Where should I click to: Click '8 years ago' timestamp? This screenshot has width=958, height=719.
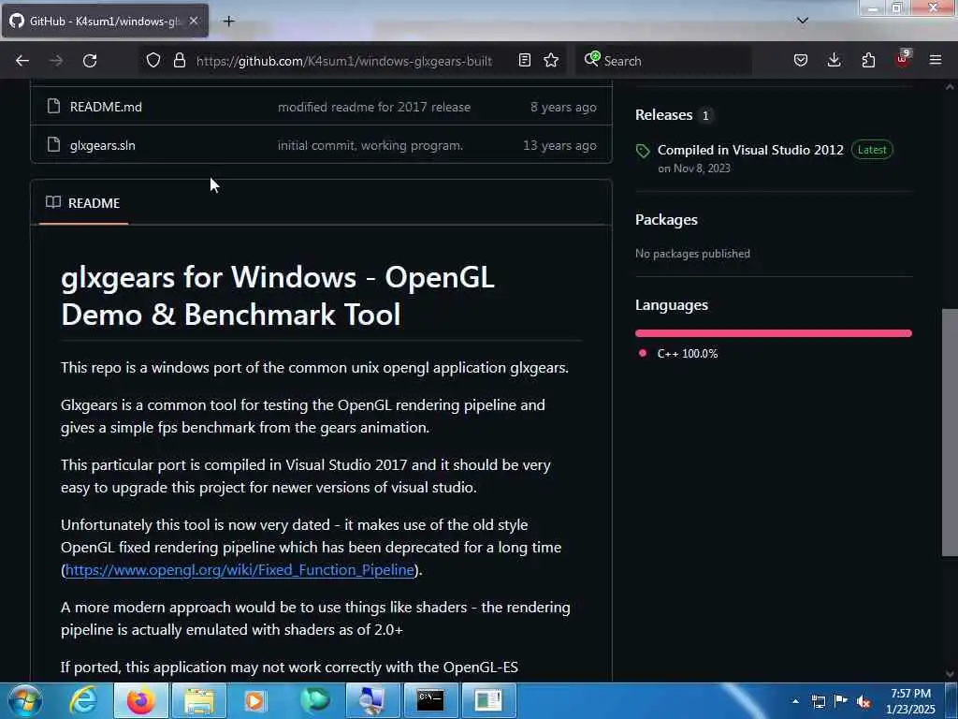[563, 107]
